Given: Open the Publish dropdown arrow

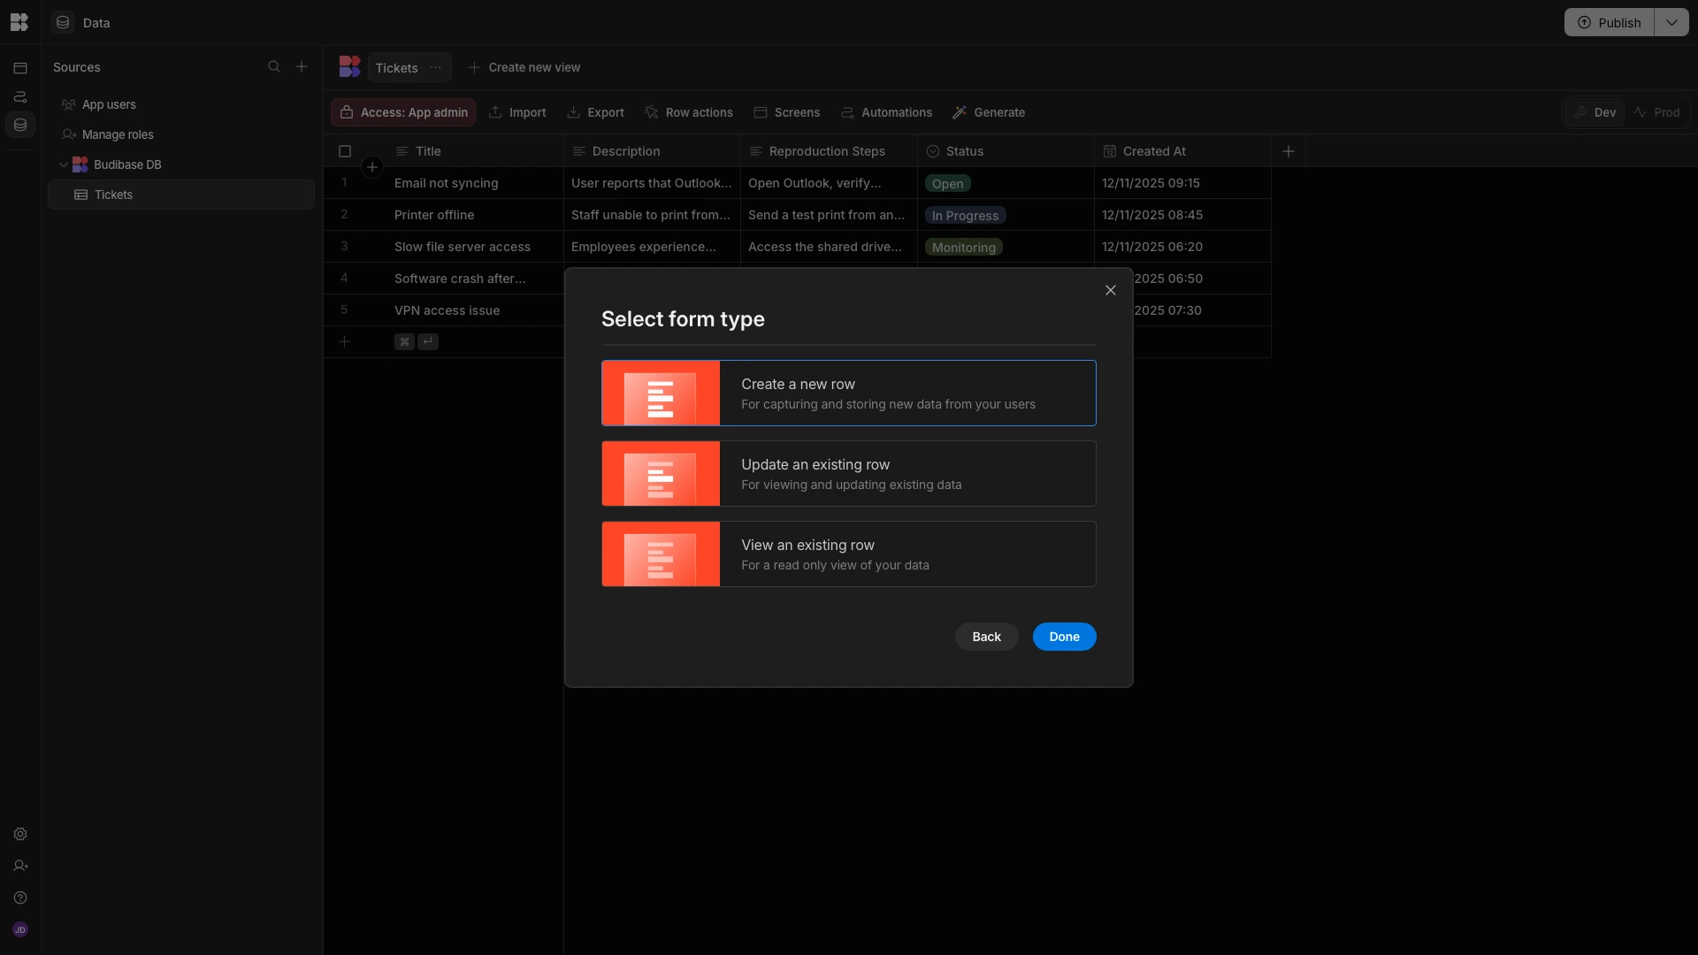Looking at the screenshot, I should 1672,22.
